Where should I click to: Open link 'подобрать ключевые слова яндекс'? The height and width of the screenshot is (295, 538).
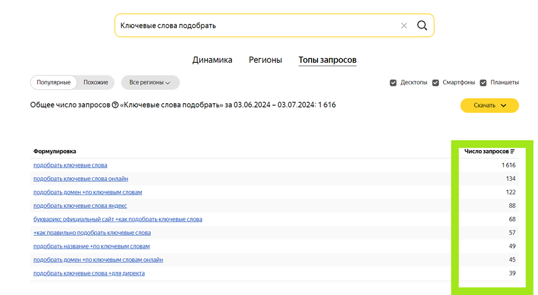pyautogui.click(x=80, y=206)
